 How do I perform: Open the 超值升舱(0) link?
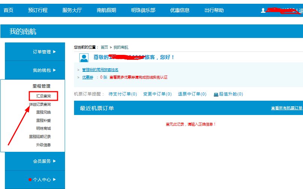point(231,94)
